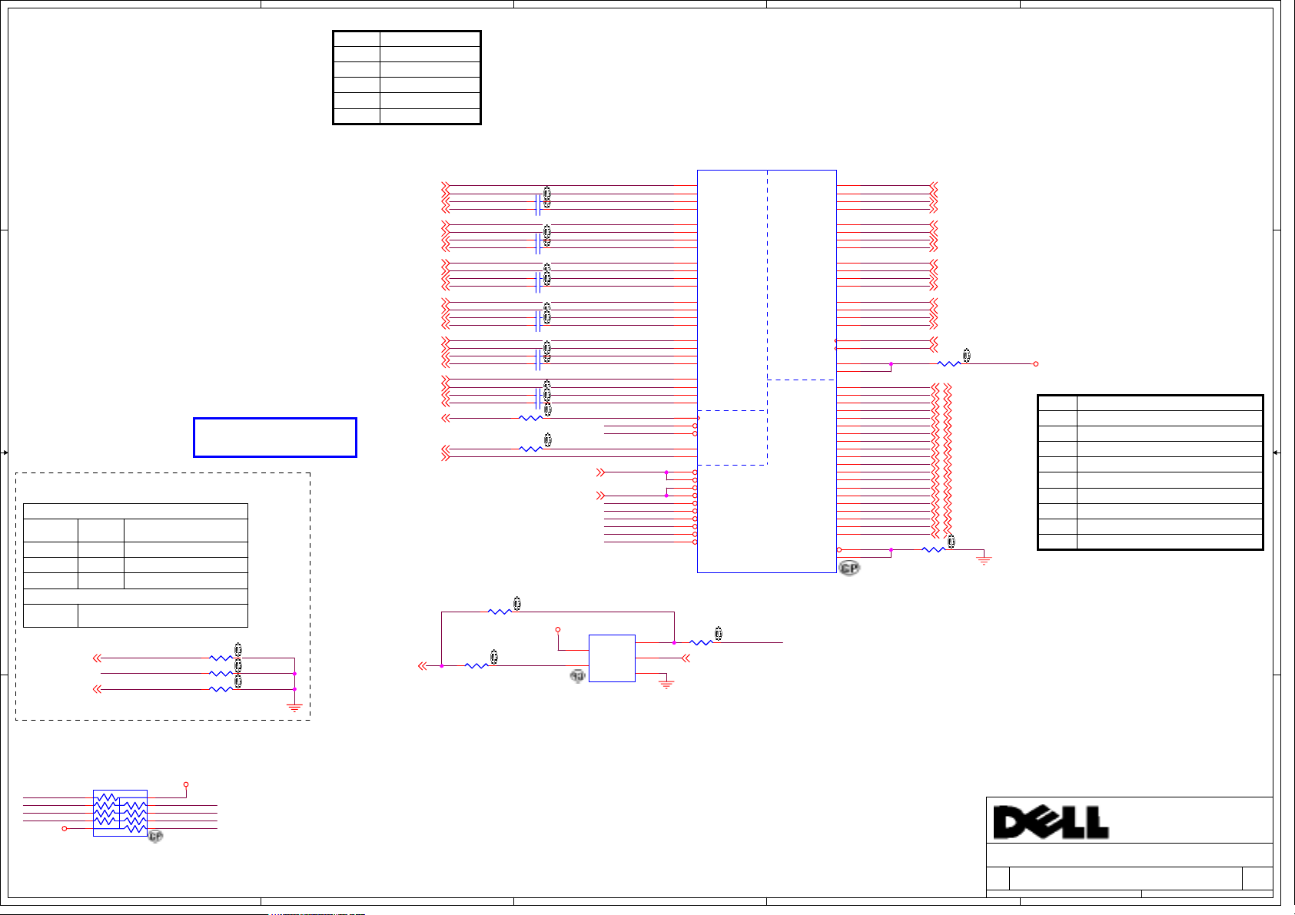Select the top resistor in the dashed box
Screen dimensions: 1295x915
point(221,658)
